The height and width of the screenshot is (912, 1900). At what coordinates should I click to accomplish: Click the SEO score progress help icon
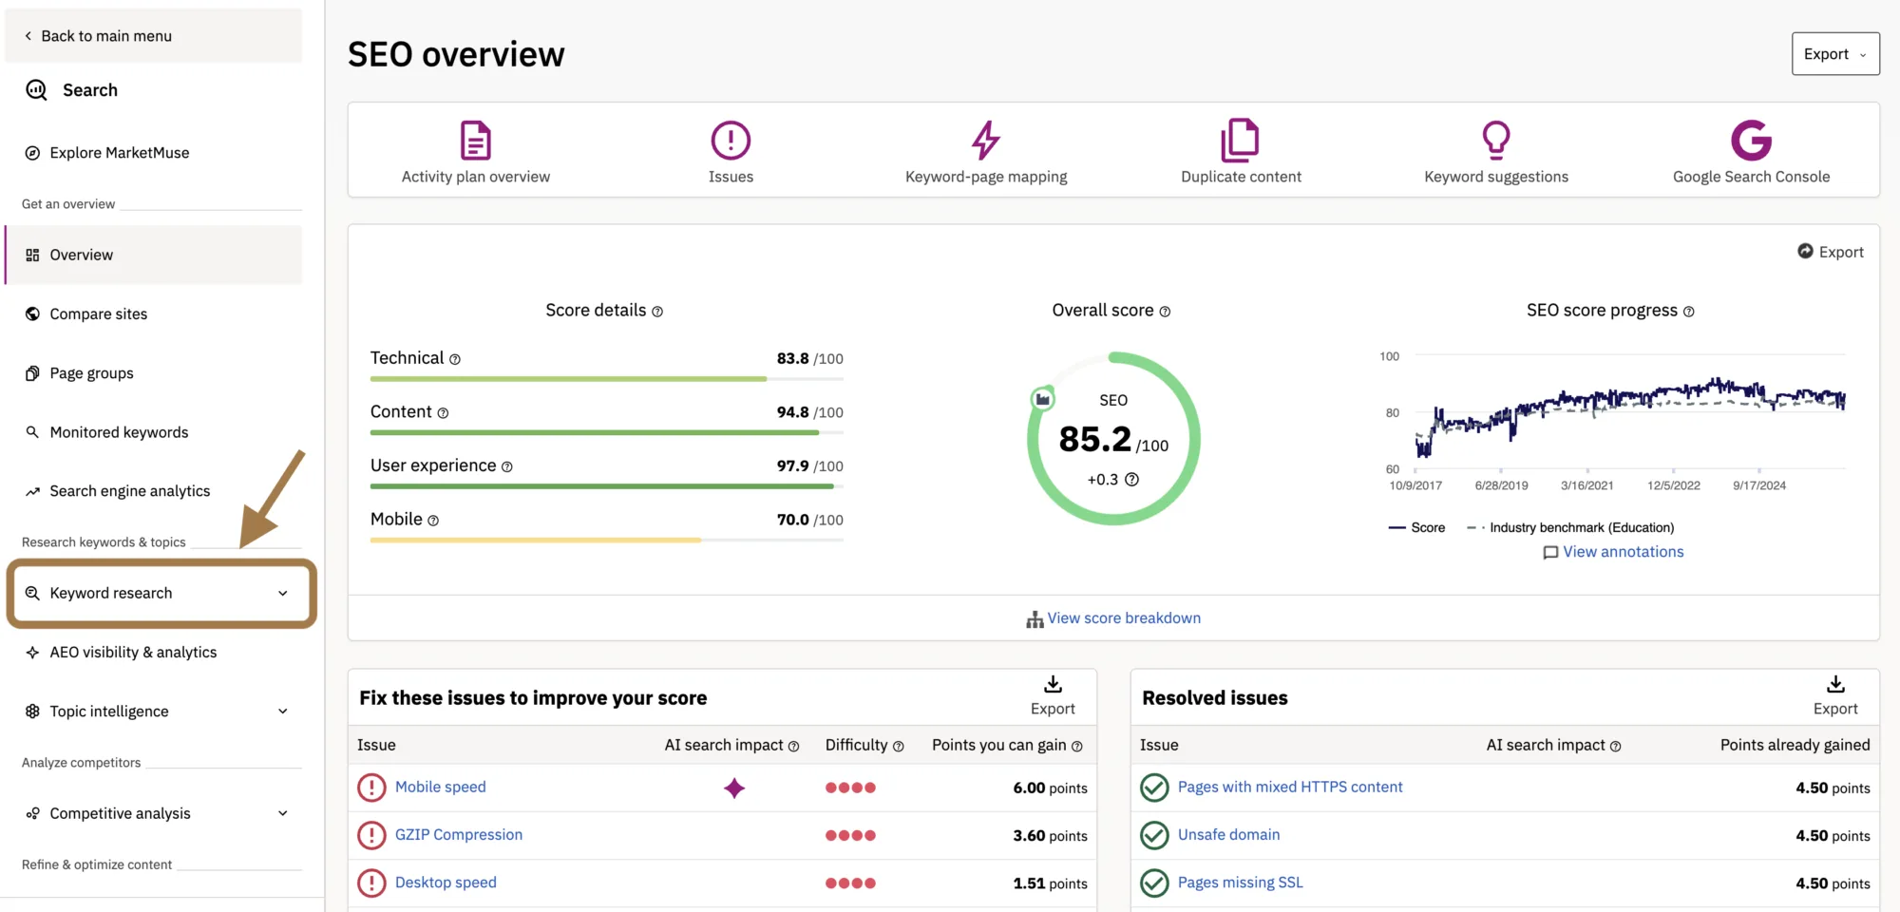click(1688, 312)
